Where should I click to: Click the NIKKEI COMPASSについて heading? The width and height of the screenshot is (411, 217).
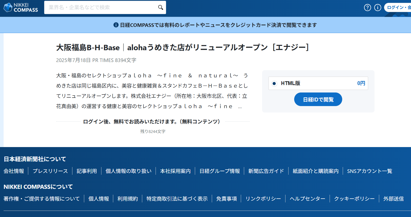click(38, 187)
